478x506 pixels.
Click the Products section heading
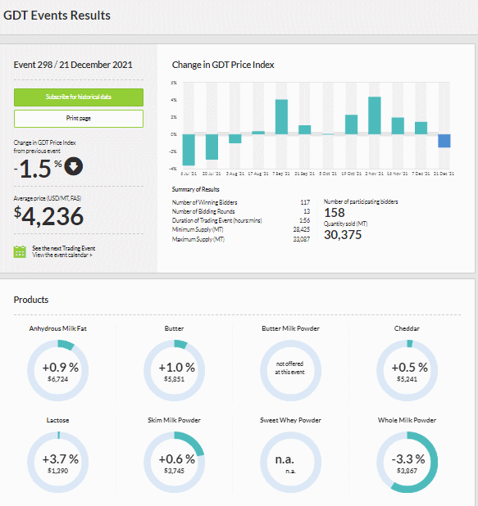pos(31,300)
